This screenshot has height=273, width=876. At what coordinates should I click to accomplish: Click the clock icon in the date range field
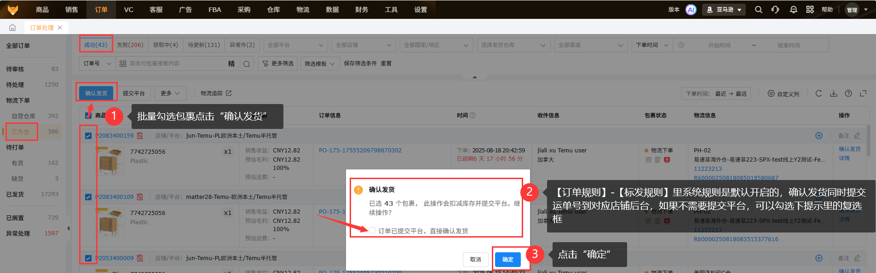(681, 45)
